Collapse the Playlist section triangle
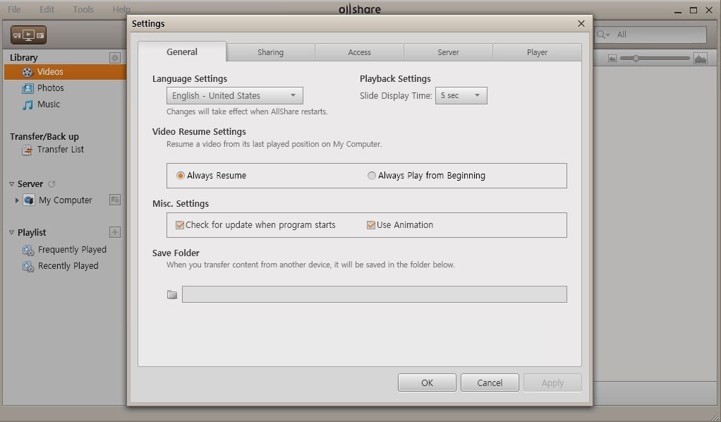The image size is (721, 422). (x=11, y=232)
